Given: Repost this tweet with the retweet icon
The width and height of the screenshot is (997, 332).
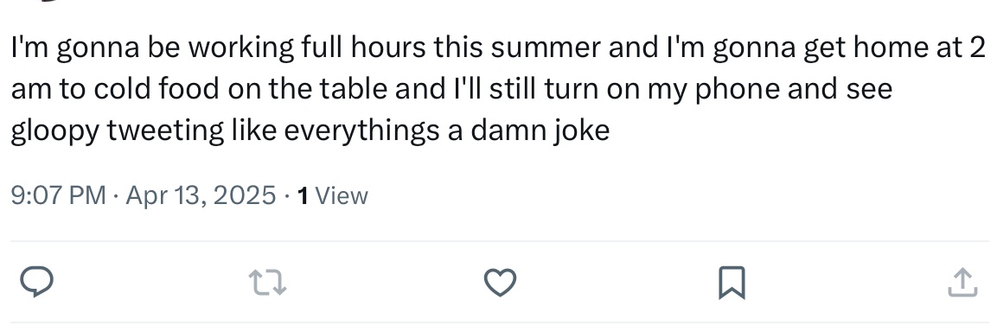Looking at the screenshot, I should (267, 283).
